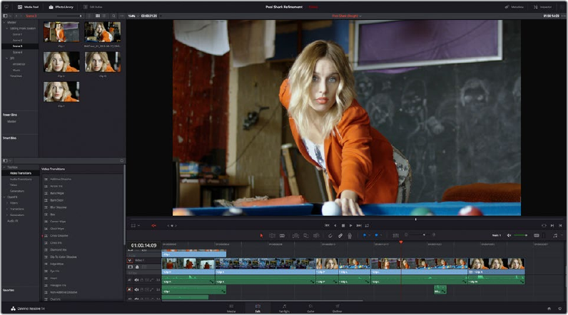
Task: Collapse the OpenFX tree
Action: [4, 197]
